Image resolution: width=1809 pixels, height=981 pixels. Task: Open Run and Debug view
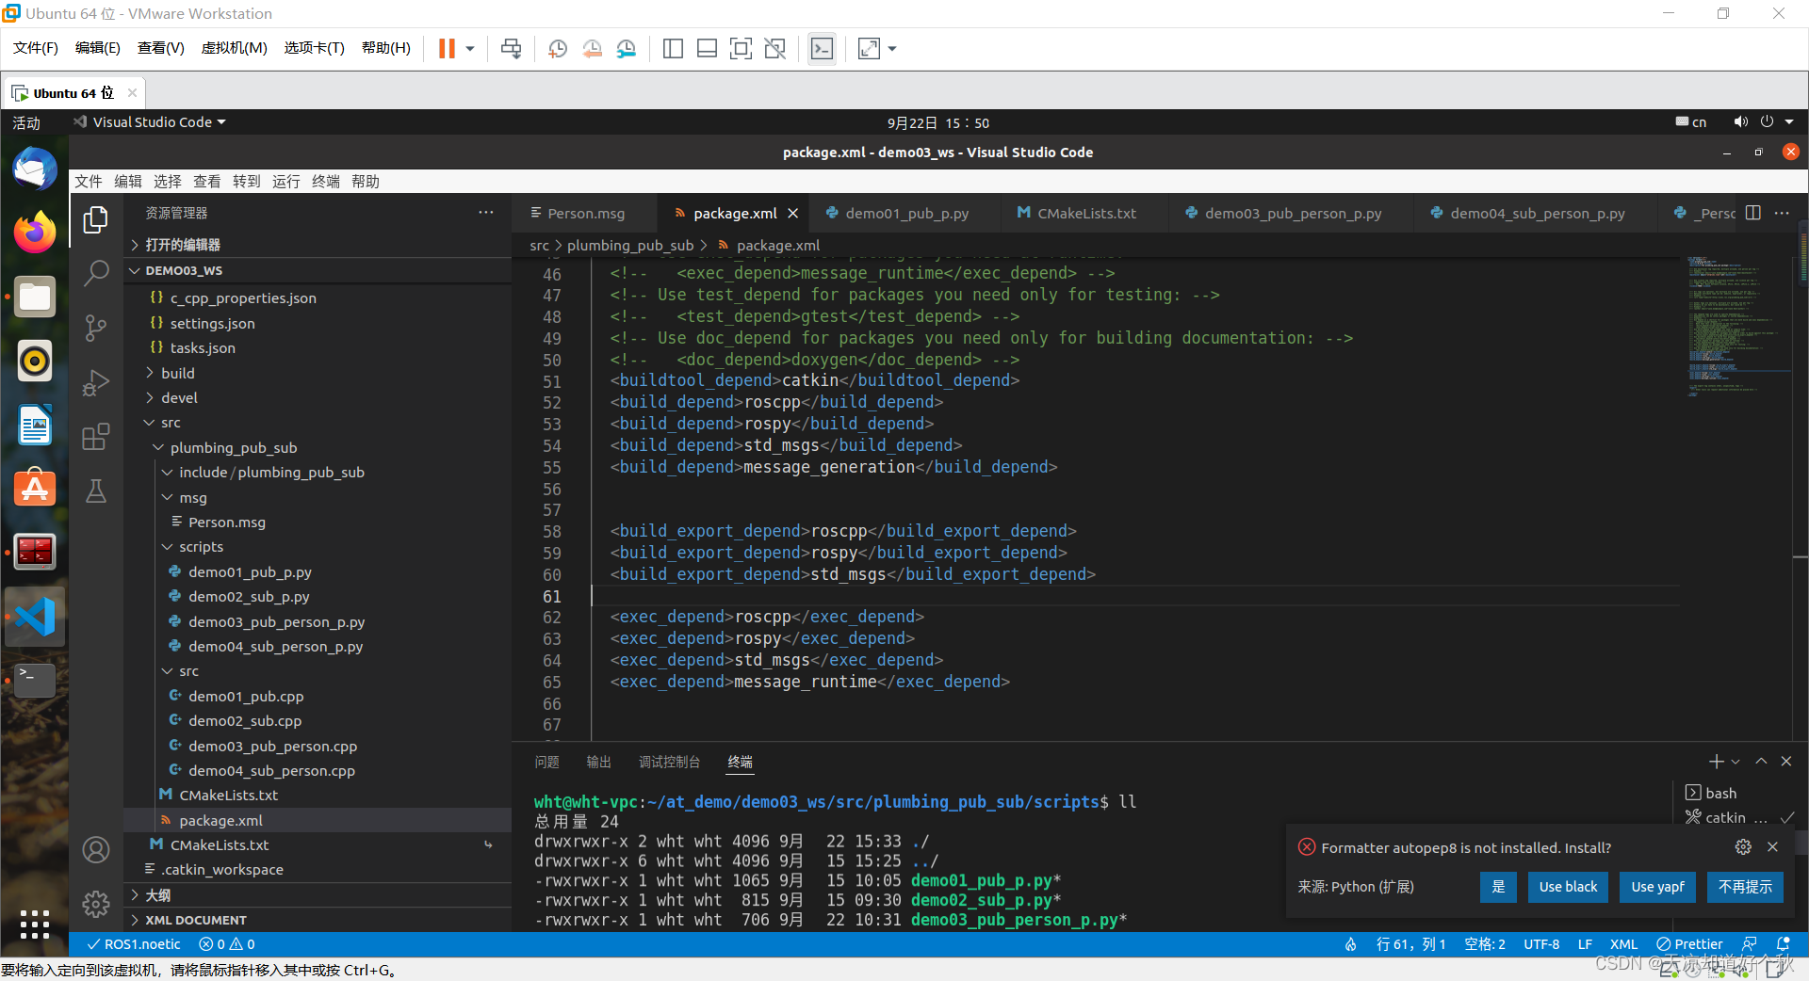(x=95, y=382)
